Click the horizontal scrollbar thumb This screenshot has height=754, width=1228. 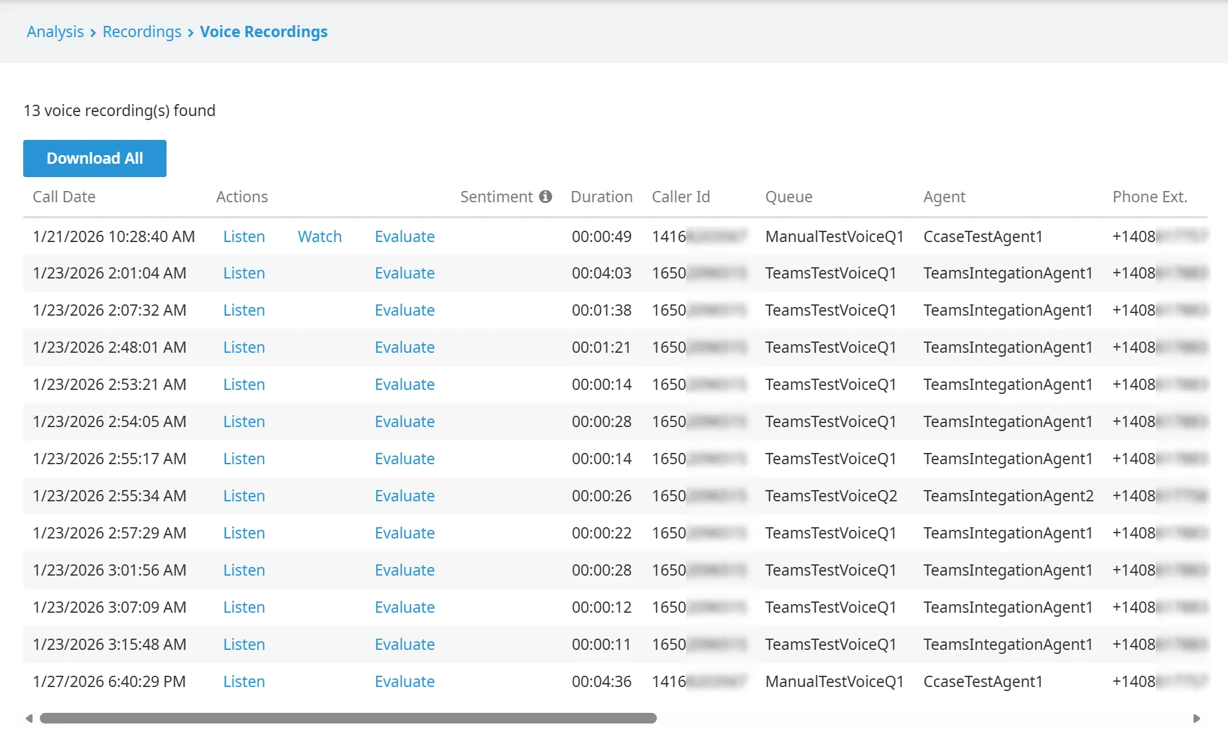pos(348,718)
